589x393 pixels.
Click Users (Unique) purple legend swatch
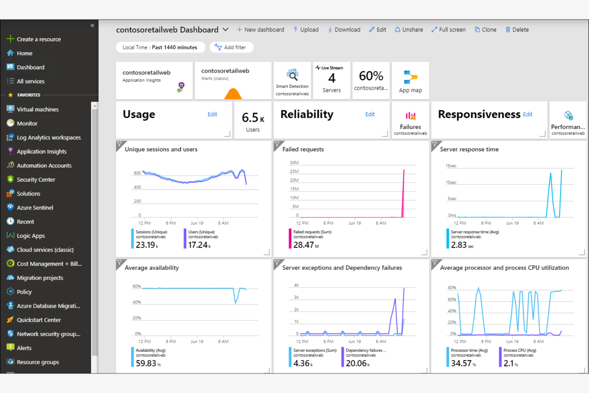click(x=185, y=239)
